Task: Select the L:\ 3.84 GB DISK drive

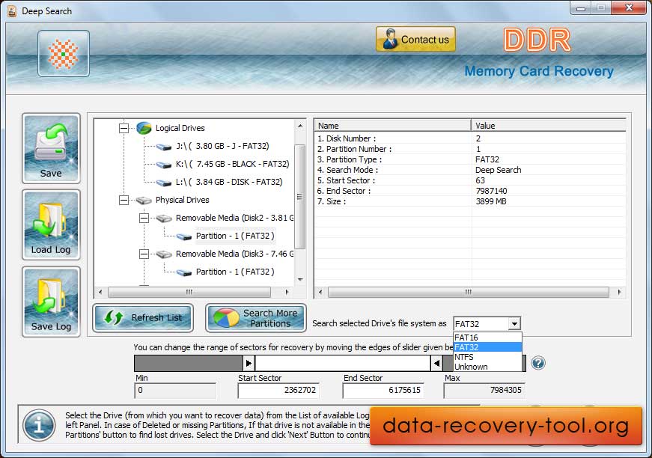Action: pos(229,182)
